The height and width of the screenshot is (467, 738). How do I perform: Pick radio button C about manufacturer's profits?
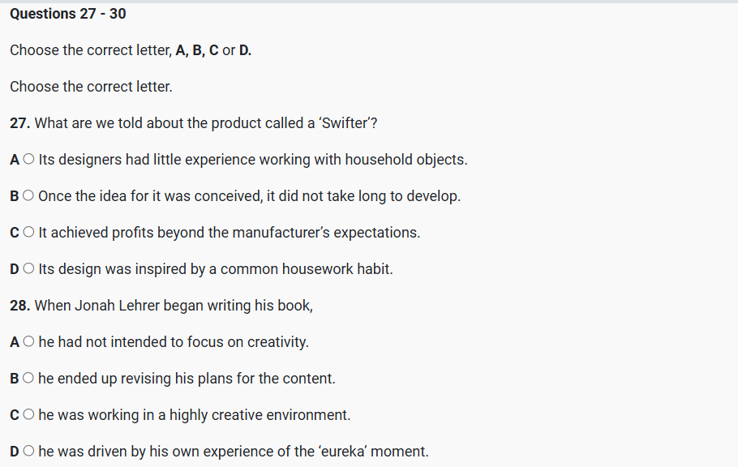(x=29, y=233)
